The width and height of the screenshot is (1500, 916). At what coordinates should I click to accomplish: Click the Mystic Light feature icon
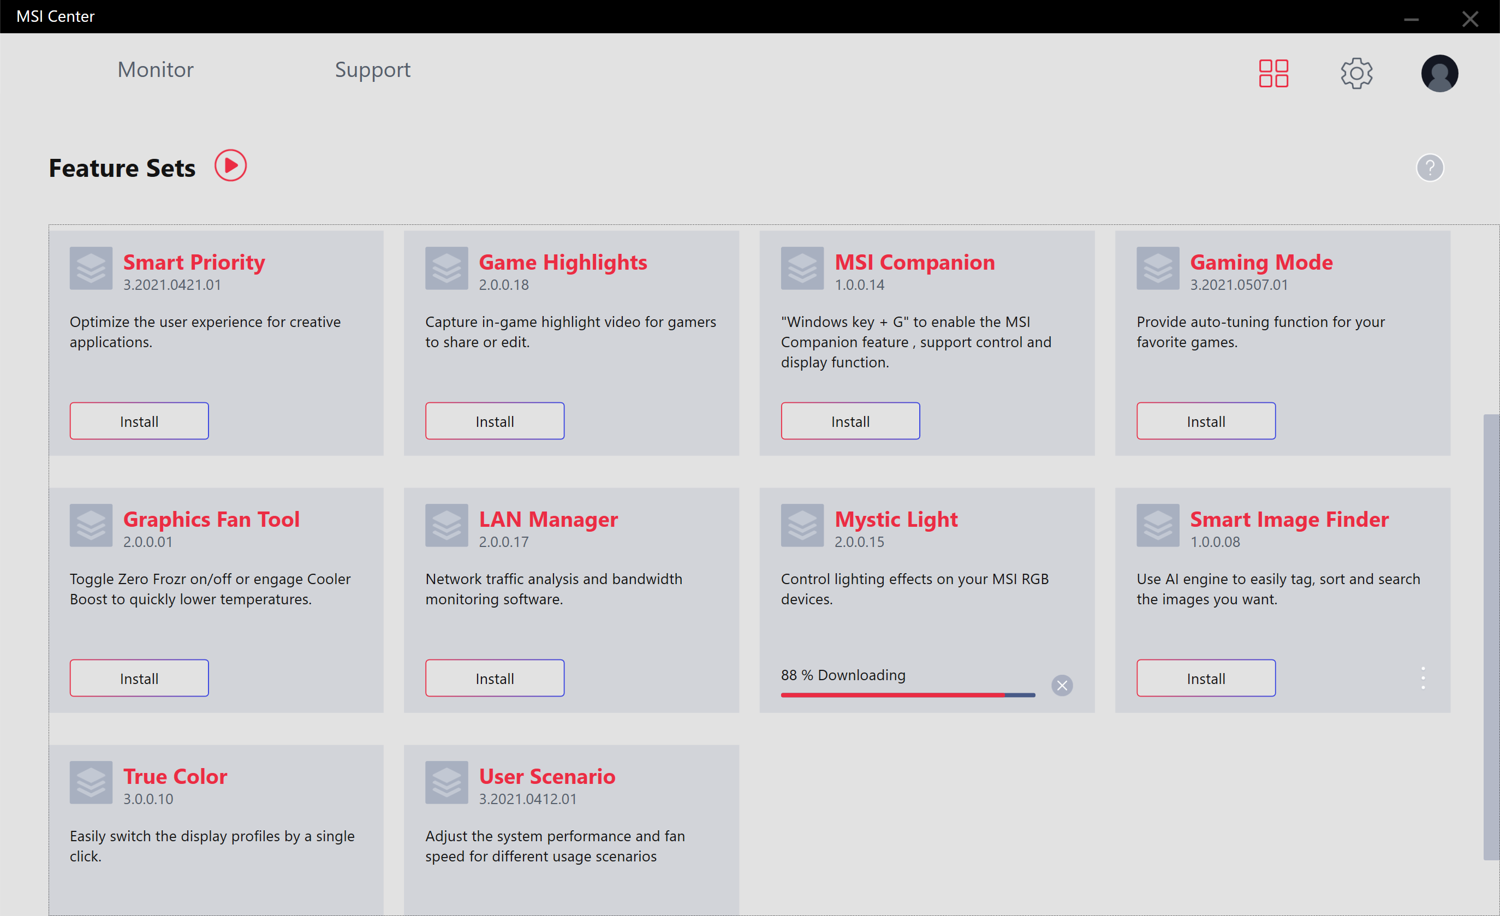click(x=802, y=525)
